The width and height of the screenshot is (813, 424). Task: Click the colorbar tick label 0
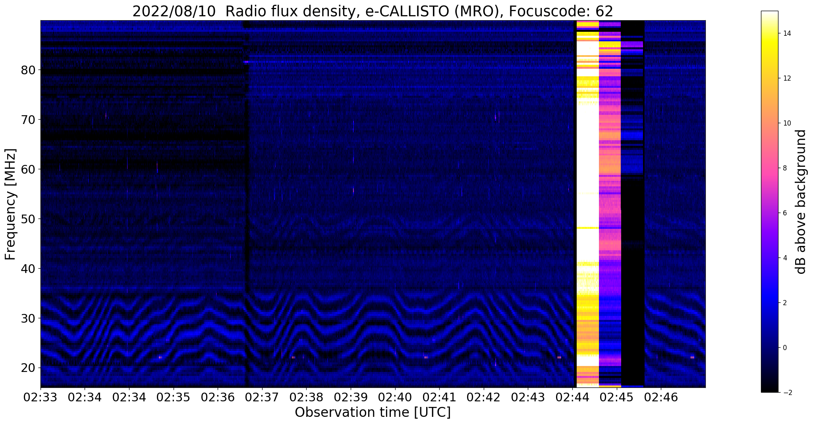point(785,348)
